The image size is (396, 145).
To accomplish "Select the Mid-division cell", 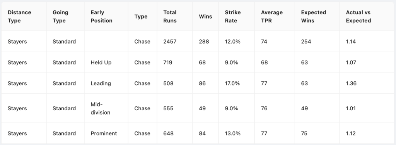I will (101, 108).
